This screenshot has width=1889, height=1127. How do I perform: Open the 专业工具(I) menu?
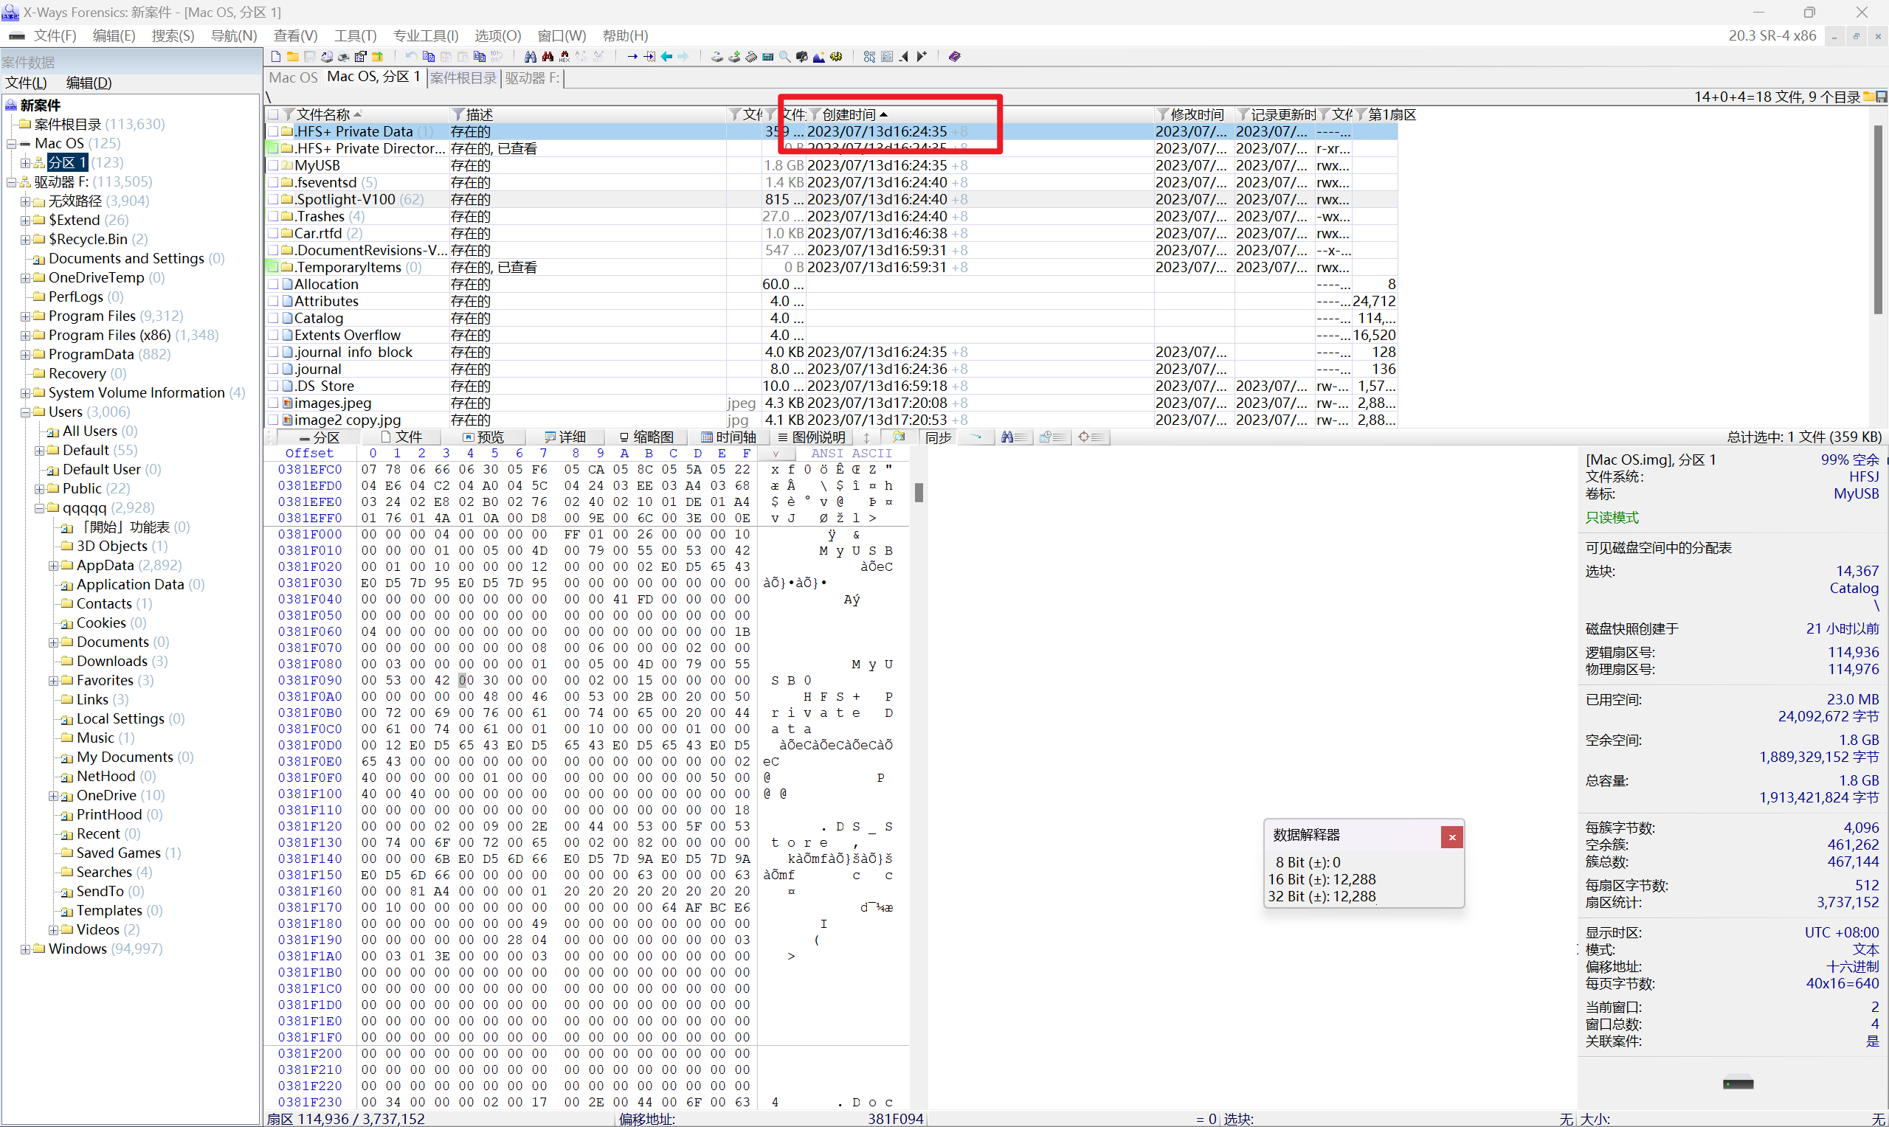point(425,35)
